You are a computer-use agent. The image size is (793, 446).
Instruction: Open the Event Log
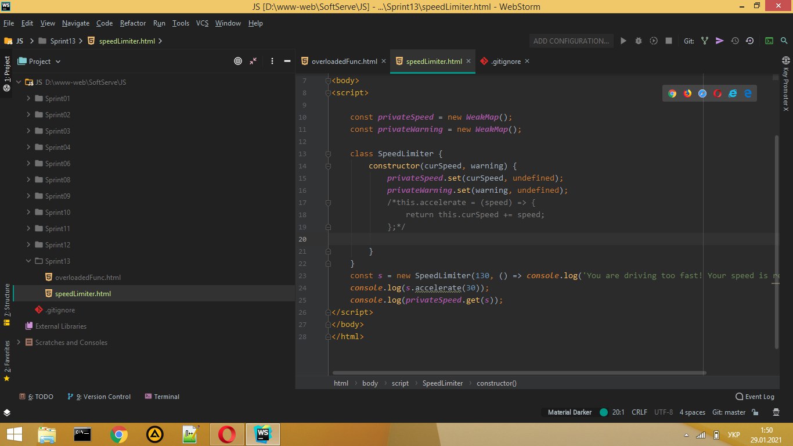pyautogui.click(x=755, y=397)
